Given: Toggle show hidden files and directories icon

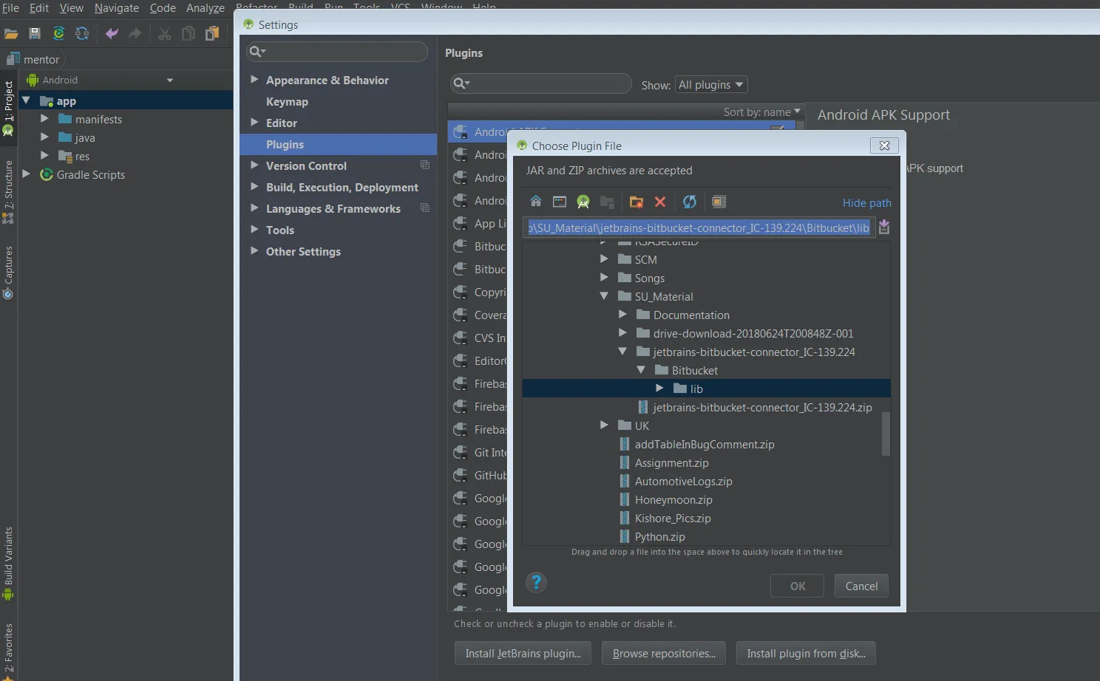Looking at the screenshot, I should (719, 202).
